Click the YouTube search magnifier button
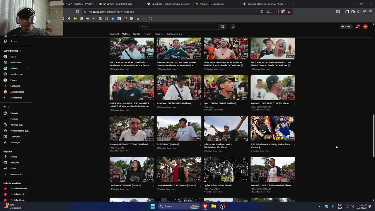The height and width of the screenshot is (211, 375). (x=223, y=27)
